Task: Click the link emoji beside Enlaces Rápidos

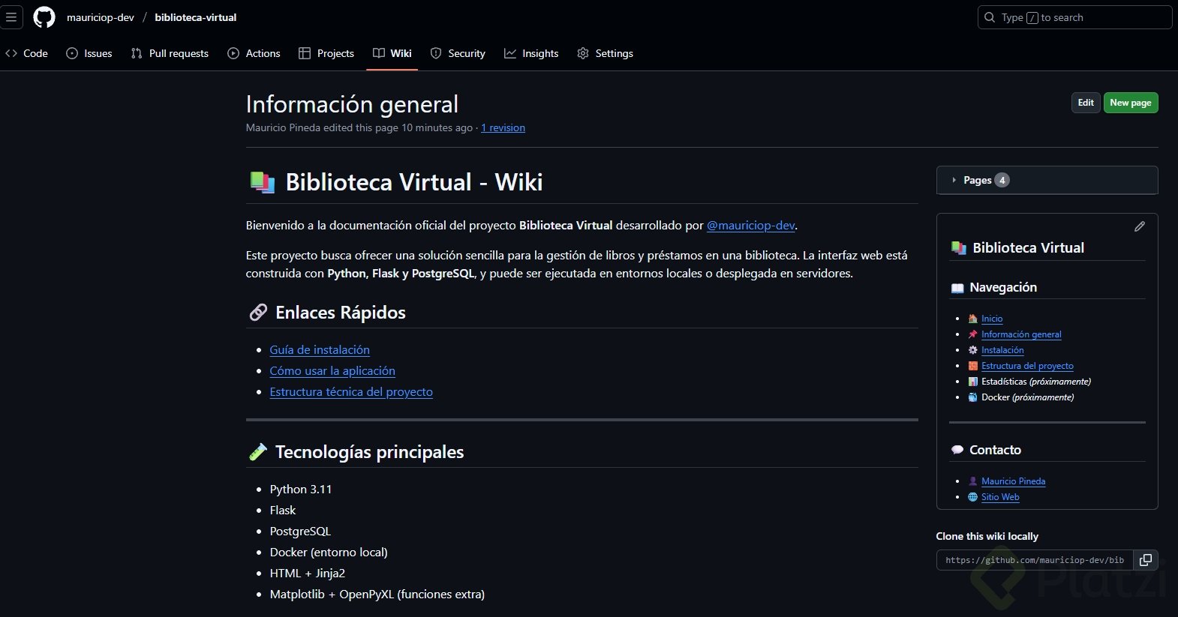Action: point(258,313)
